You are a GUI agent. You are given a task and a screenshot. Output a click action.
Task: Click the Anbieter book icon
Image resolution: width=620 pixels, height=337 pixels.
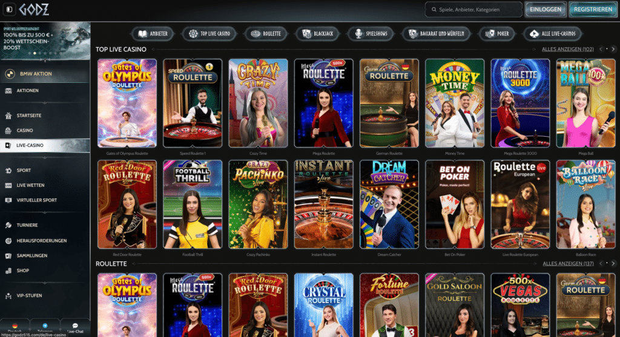(x=143, y=34)
